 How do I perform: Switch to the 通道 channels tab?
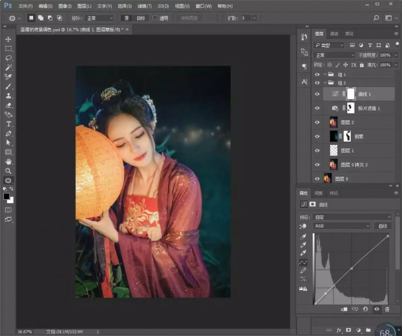[334, 33]
